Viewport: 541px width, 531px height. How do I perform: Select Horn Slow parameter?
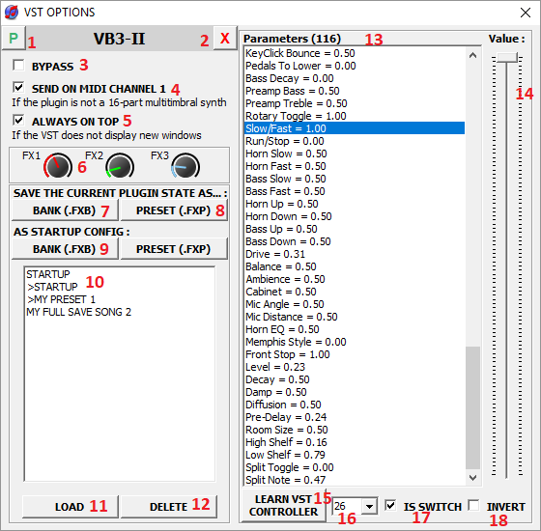[x=355, y=154]
